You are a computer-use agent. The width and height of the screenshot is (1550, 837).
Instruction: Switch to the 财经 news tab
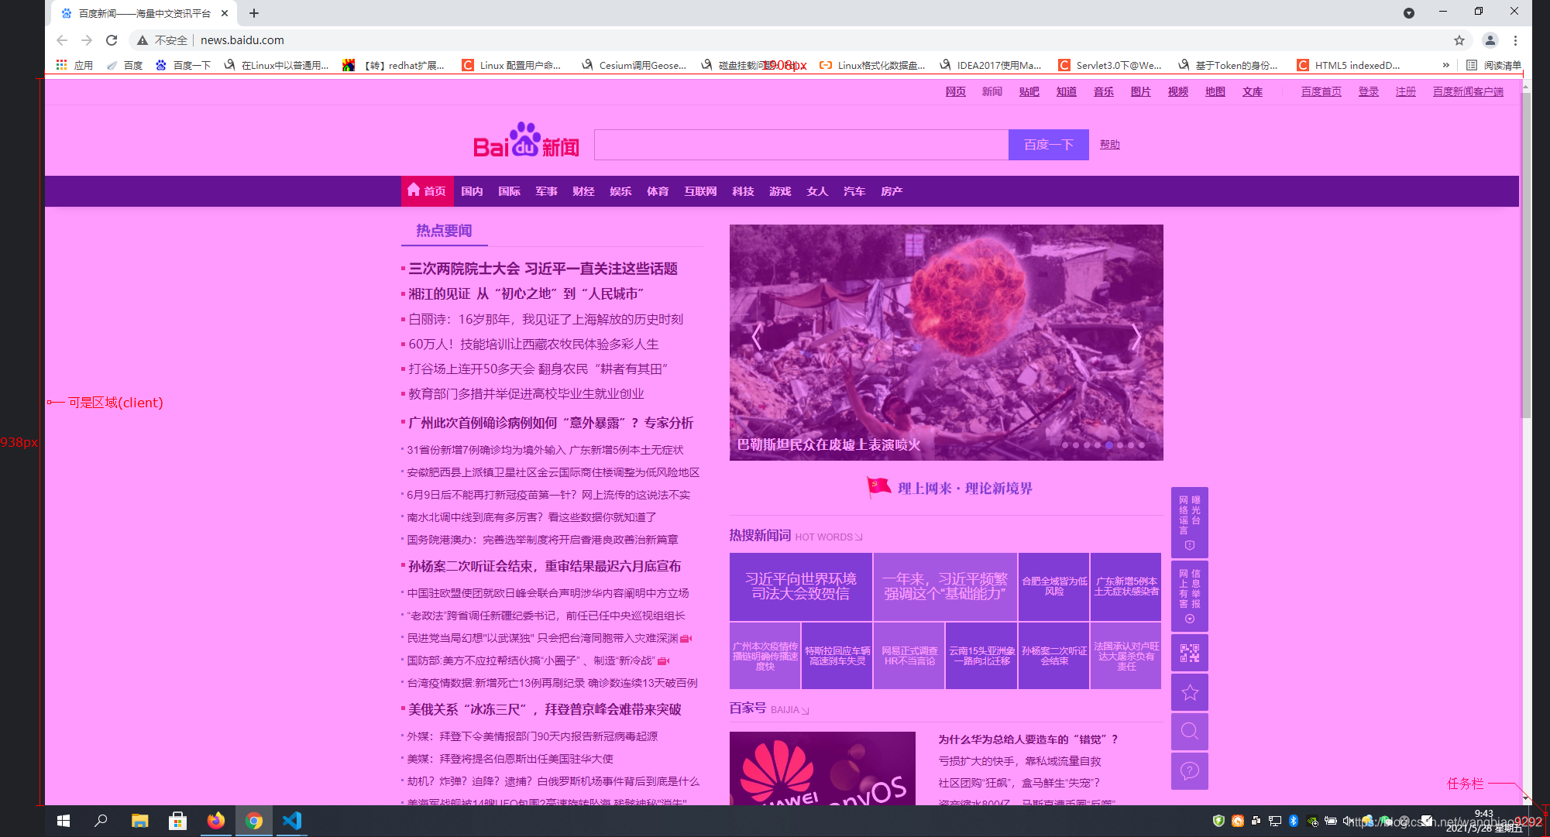coord(583,191)
